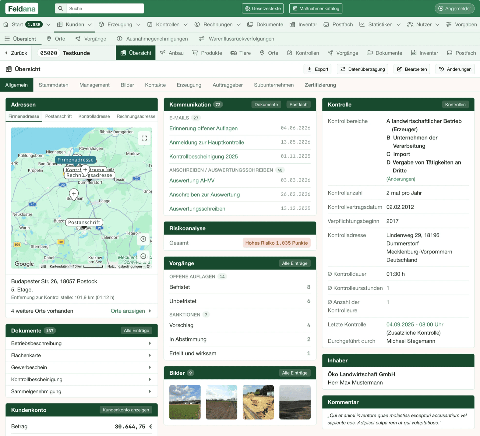The image size is (480, 436).
Task: Zoom in on the map
Action: coord(143,239)
